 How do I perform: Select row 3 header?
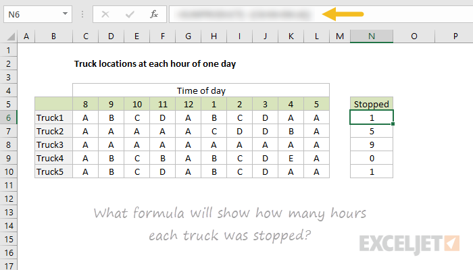(x=8, y=77)
